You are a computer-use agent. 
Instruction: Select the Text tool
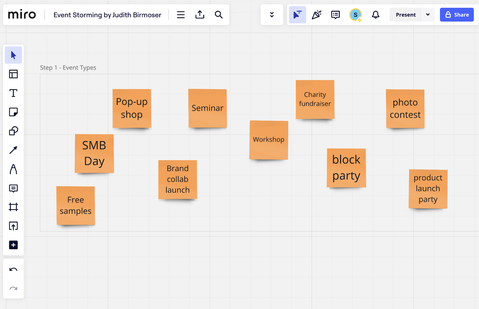[13, 93]
